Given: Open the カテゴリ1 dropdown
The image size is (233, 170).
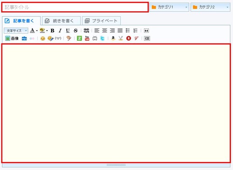Looking at the screenshot, I should (169, 7).
